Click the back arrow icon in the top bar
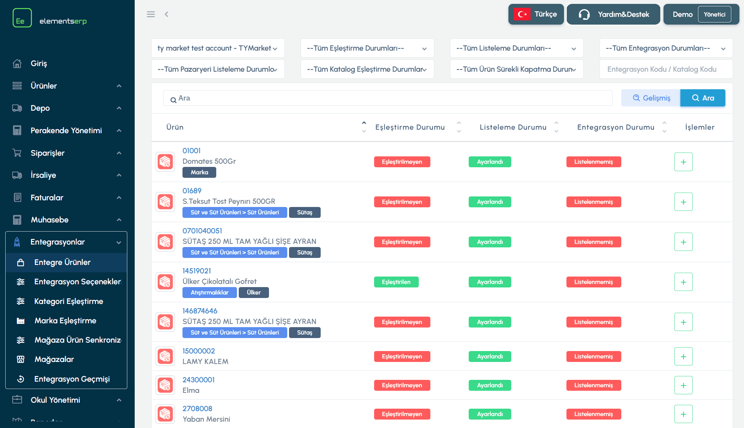Image resolution: width=744 pixels, height=428 pixels. (x=167, y=14)
